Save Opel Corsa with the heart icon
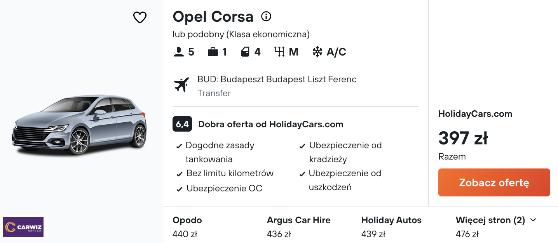The height and width of the screenshot is (243, 558). [140, 17]
